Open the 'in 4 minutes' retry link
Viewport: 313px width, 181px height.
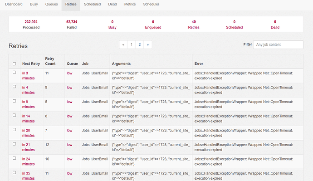(28, 90)
